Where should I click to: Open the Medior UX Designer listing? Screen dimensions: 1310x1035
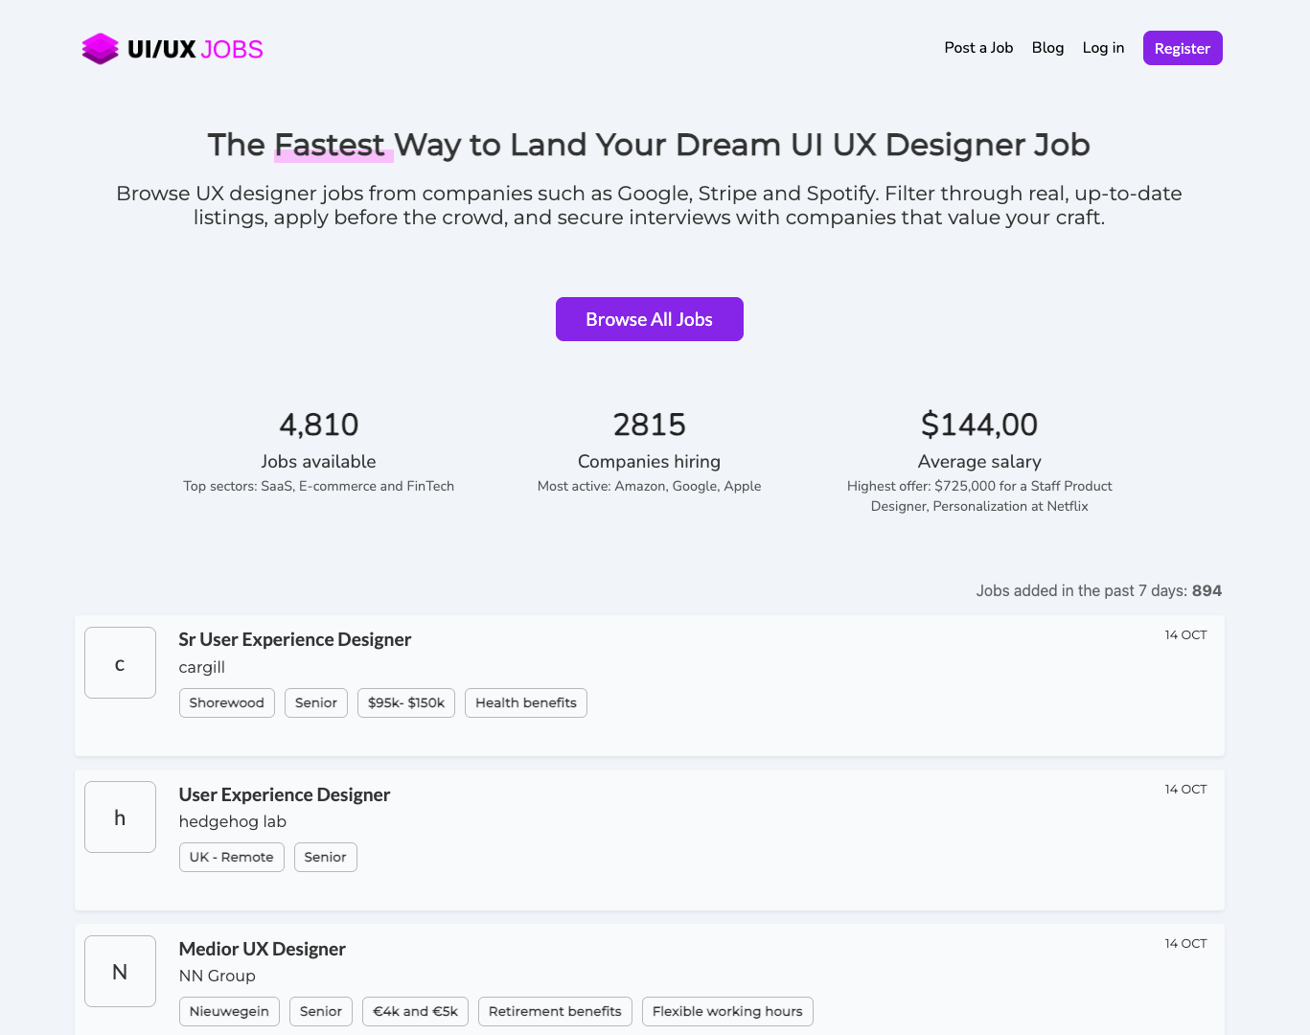pyautogui.click(x=262, y=949)
